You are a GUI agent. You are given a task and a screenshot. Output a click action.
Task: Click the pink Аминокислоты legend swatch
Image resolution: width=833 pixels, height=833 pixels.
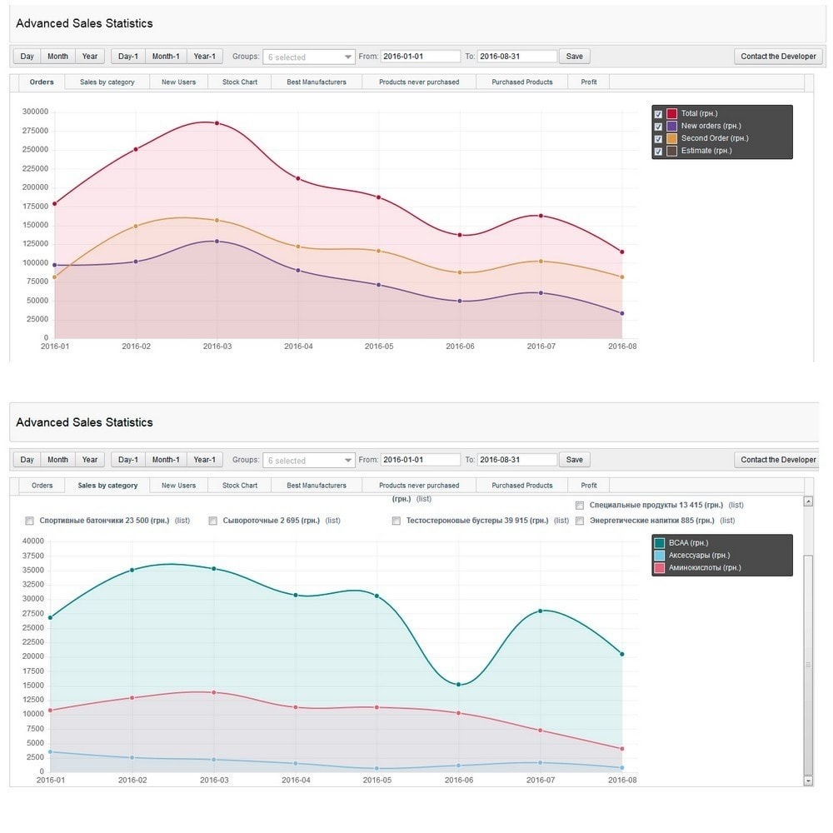(660, 568)
